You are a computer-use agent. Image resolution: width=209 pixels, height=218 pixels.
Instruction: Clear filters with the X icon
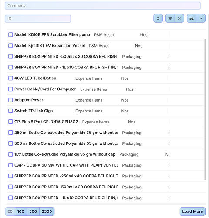click(x=179, y=18)
